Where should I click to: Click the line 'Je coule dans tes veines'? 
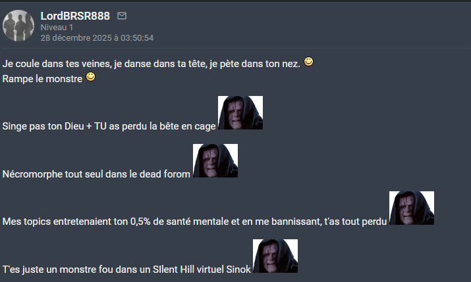click(x=151, y=64)
